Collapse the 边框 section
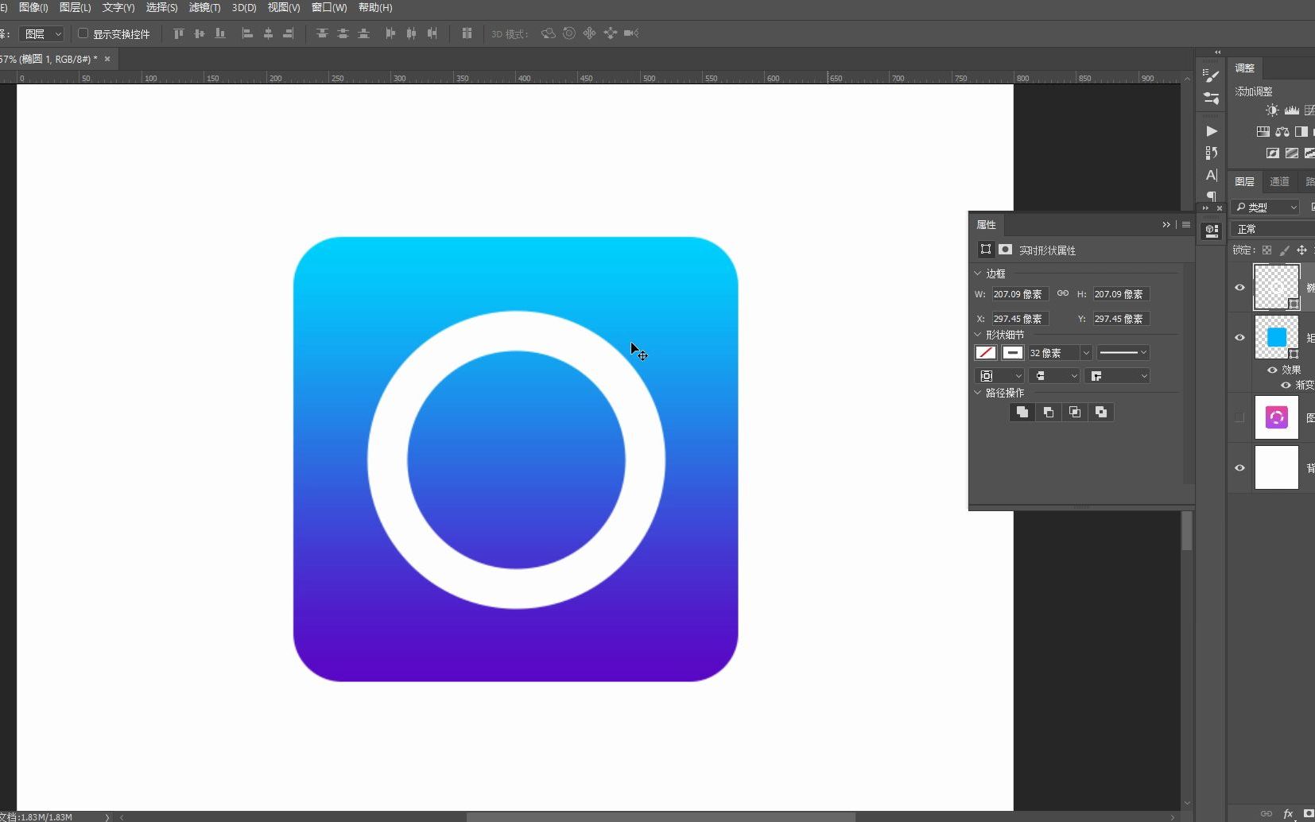 pos(978,273)
